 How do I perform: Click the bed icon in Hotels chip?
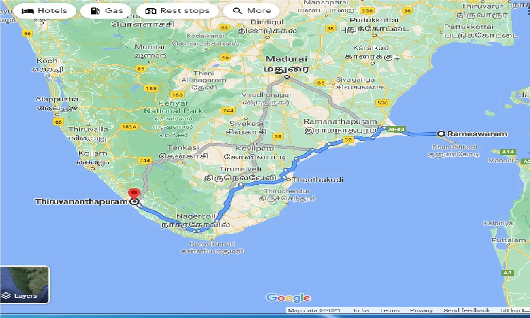pyautogui.click(x=28, y=11)
